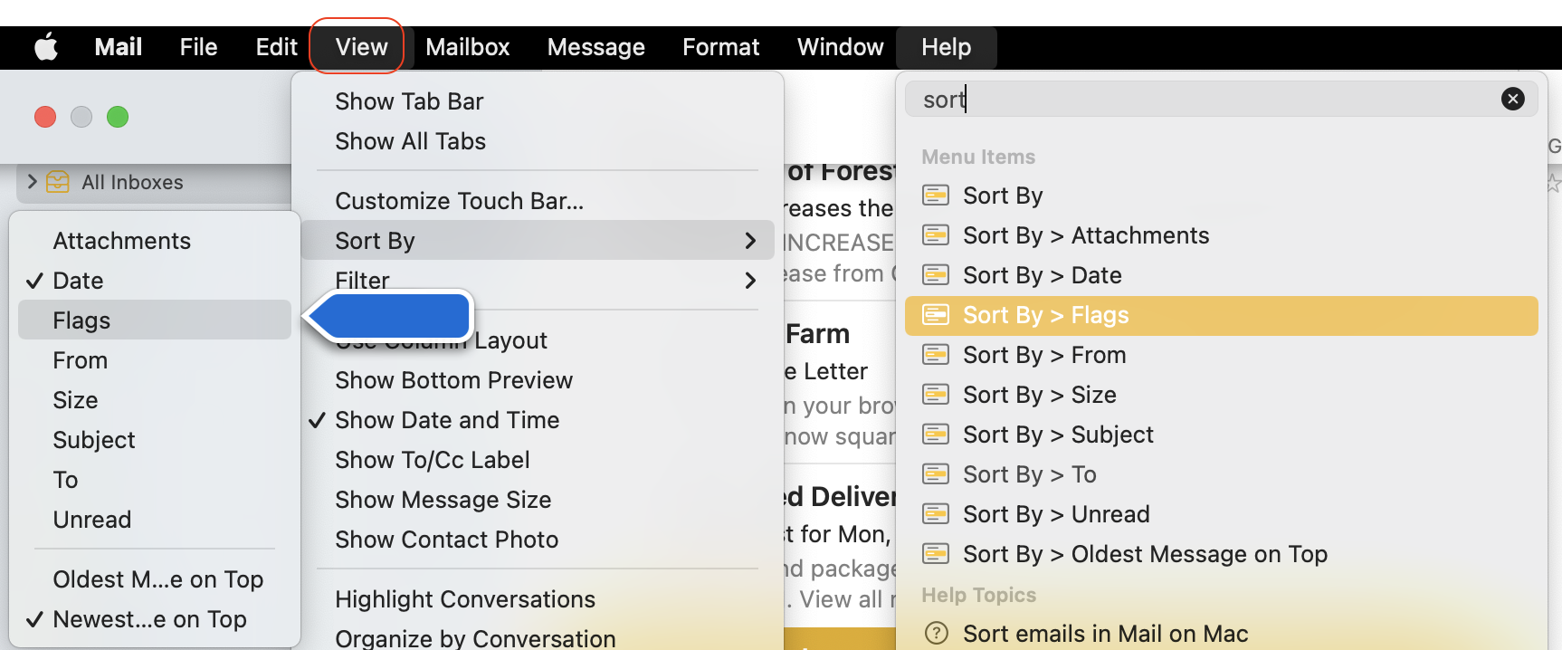Open the Help menu

pyautogui.click(x=946, y=47)
